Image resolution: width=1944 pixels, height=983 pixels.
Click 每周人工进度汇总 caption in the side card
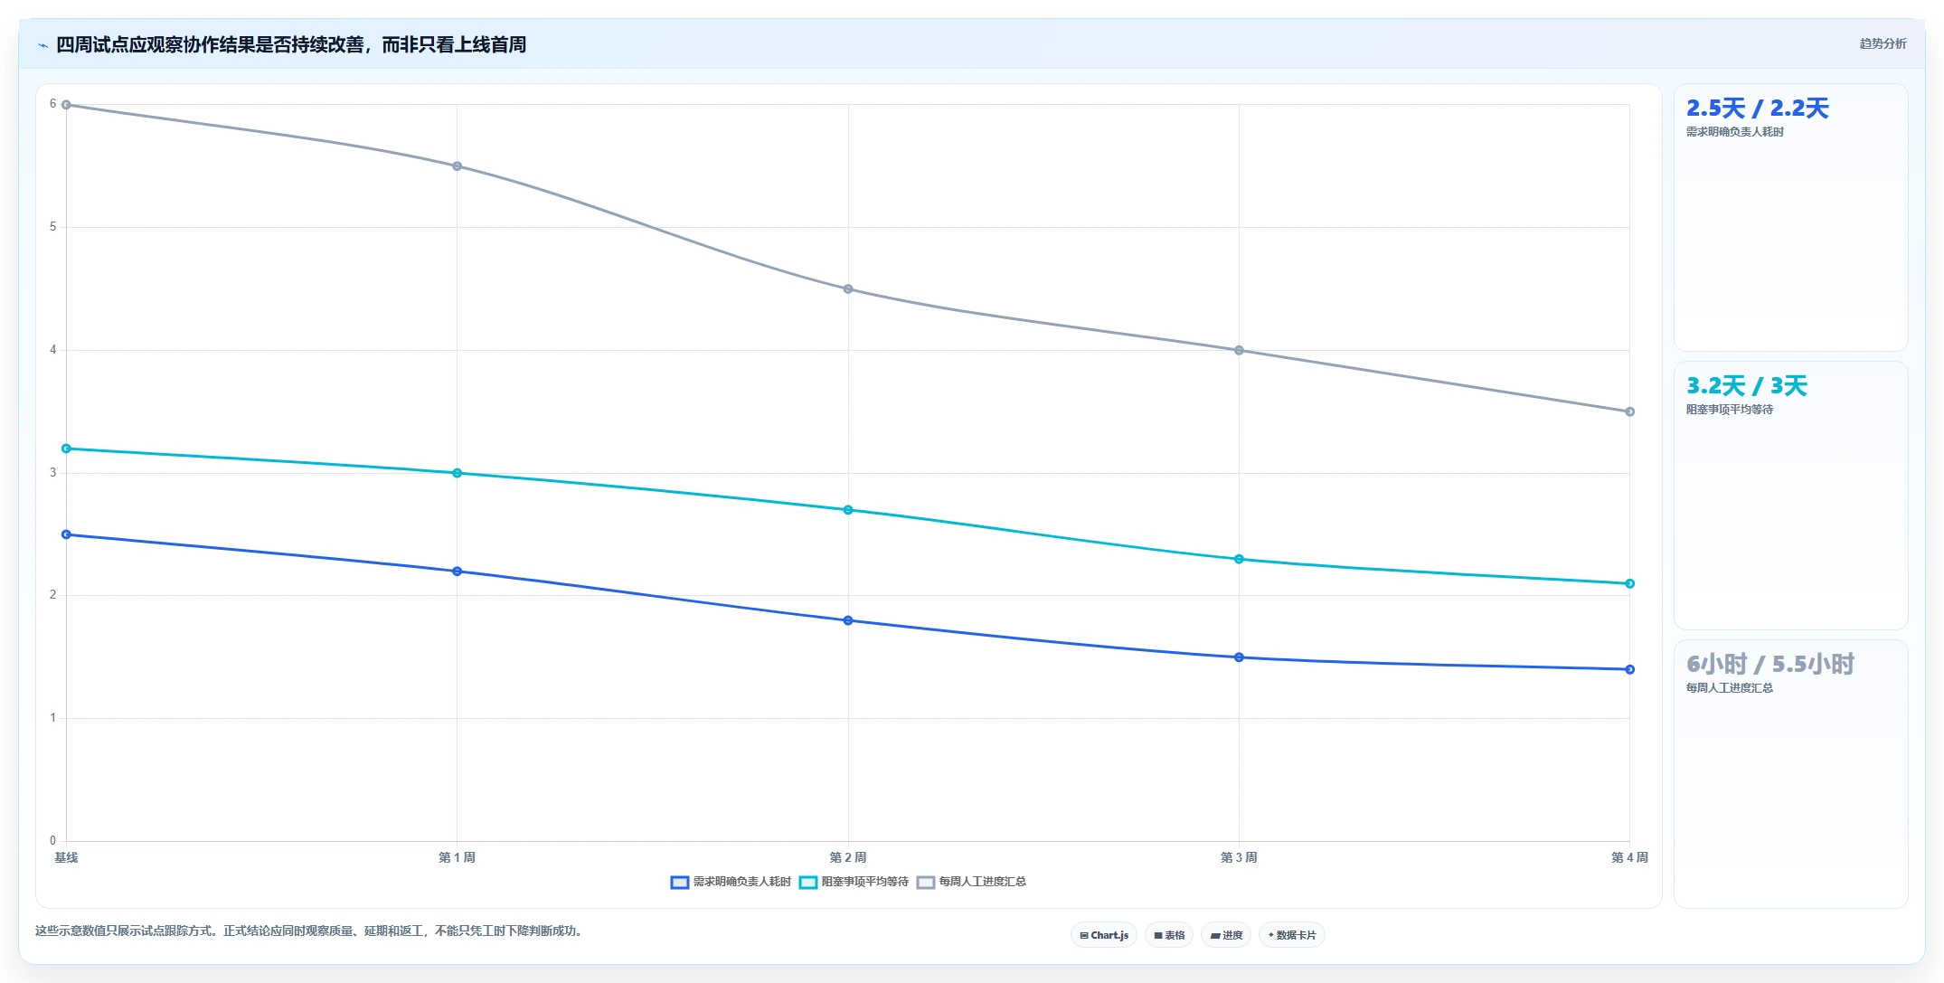[x=1729, y=688]
